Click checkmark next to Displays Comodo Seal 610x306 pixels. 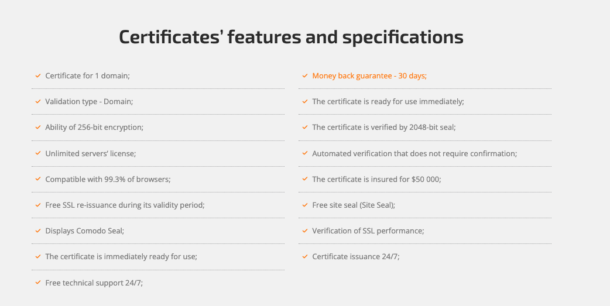pyautogui.click(x=37, y=231)
